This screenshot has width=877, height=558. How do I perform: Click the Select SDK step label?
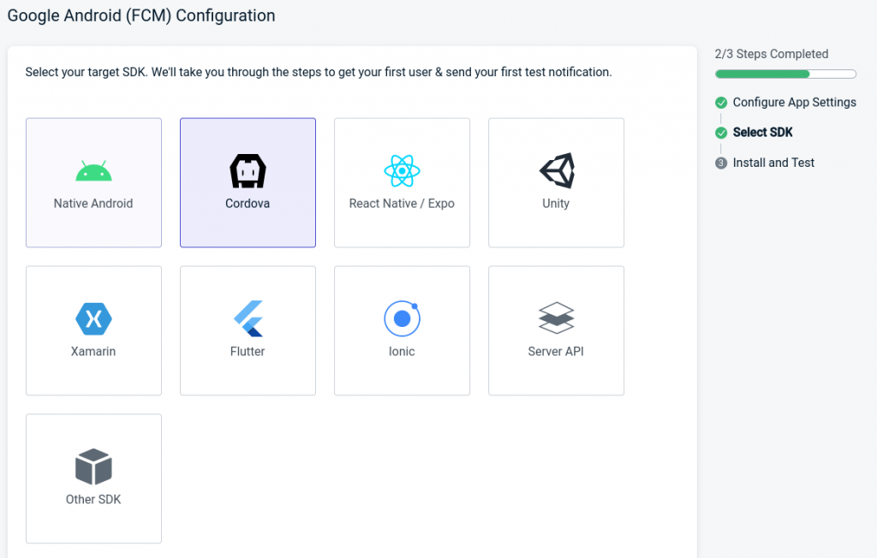coord(761,132)
